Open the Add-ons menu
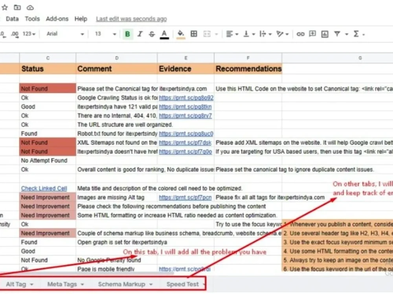 click(x=57, y=19)
